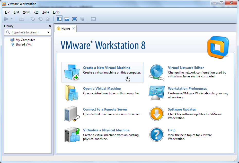Click 'View the help topics for VMware' text

(x=190, y=135)
